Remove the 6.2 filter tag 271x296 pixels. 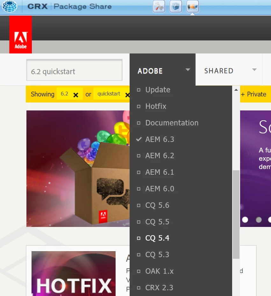pyautogui.click(x=76, y=95)
